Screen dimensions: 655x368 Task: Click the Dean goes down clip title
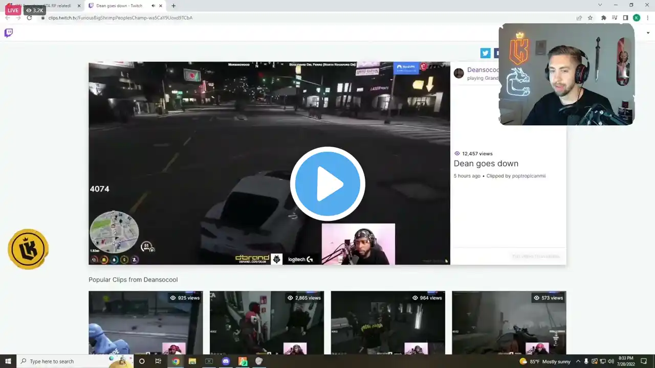tap(486, 164)
